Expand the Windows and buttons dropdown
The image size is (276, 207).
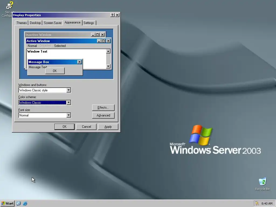pos(69,90)
